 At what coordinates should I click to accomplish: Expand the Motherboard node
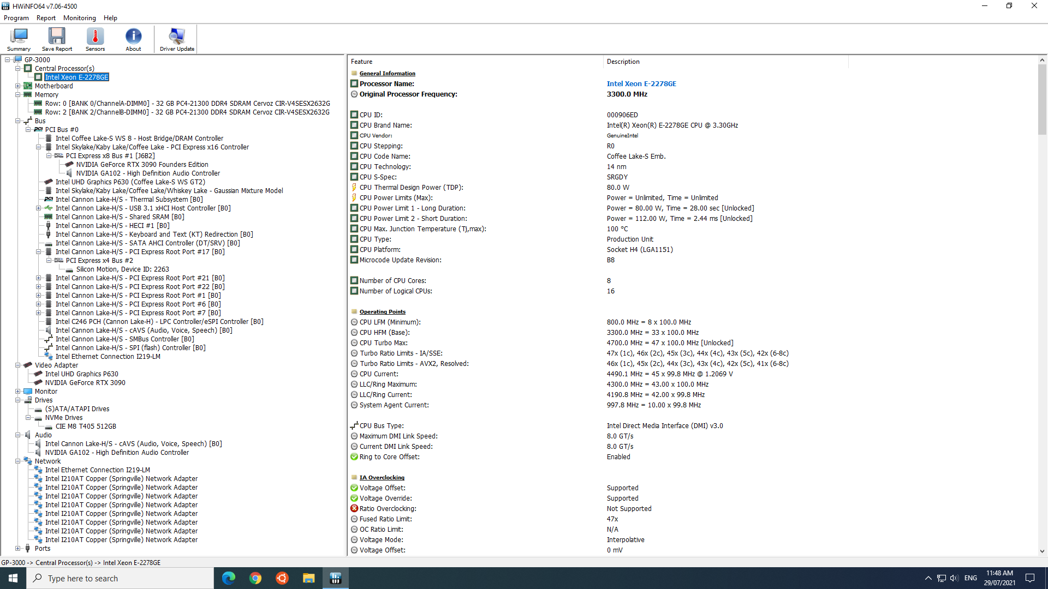pos(18,86)
